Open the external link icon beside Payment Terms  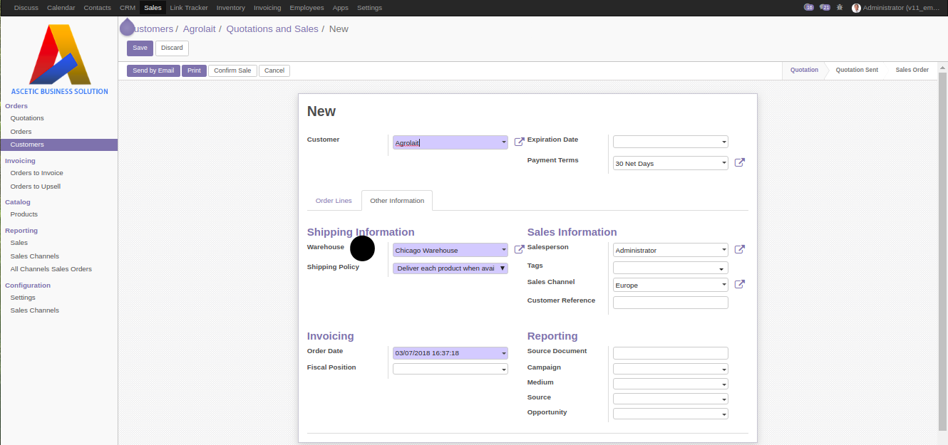coord(740,163)
